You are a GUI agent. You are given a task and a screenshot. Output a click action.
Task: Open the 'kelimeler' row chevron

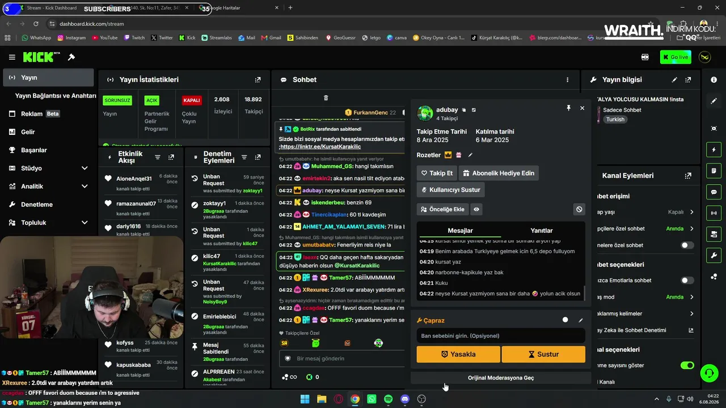[692, 313]
